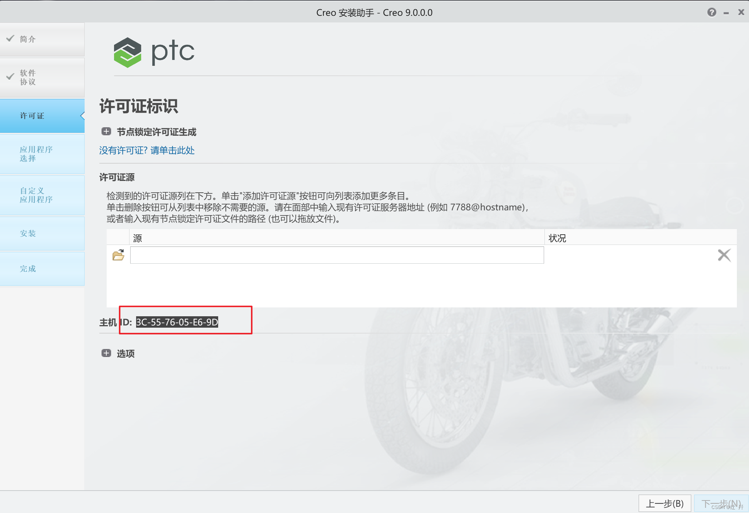The height and width of the screenshot is (513, 749).
Task: Remove license source row with X icon
Action: point(724,255)
